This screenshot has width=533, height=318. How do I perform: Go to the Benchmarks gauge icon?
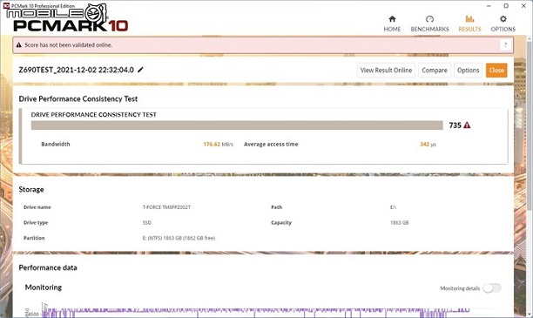coord(429,19)
